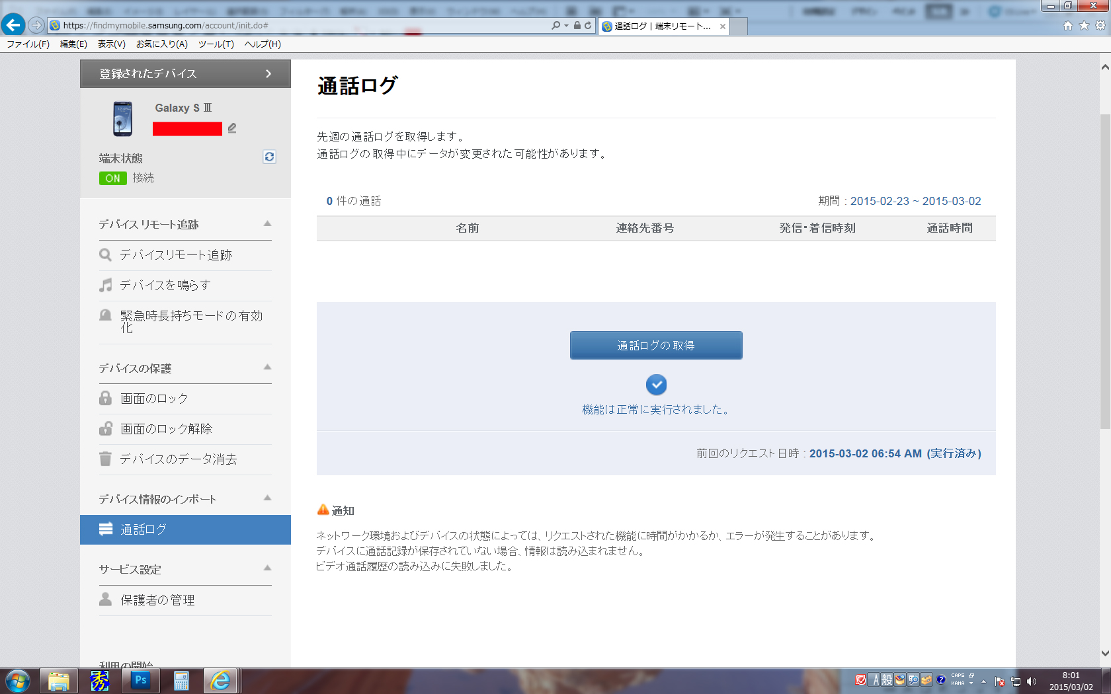Click the browser forward arrow button
The image size is (1111, 694).
pos(36,25)
